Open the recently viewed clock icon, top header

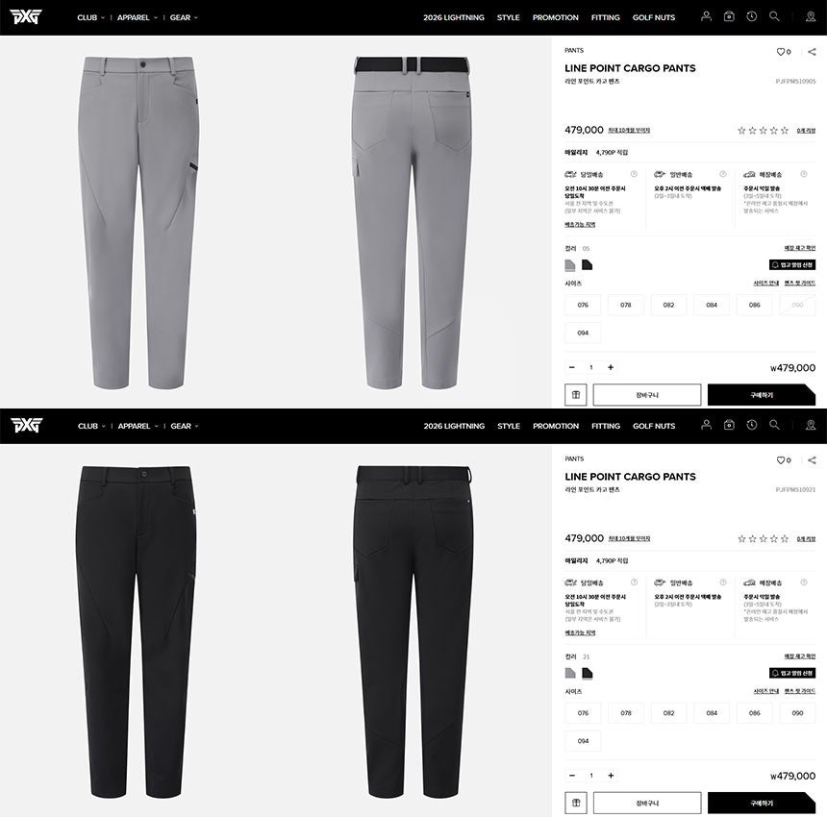coord(752,16)
